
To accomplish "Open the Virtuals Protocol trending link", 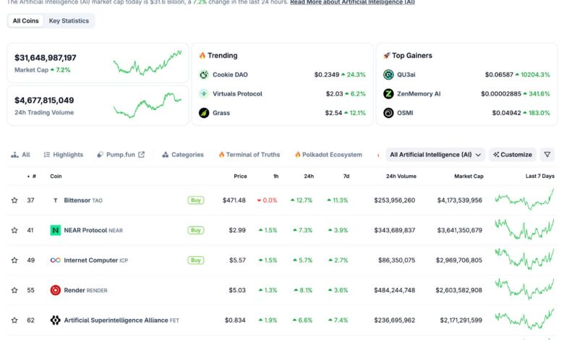I will point(237,94).
